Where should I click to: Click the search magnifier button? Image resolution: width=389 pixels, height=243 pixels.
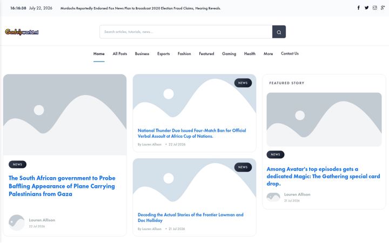[x=279, y=32]
